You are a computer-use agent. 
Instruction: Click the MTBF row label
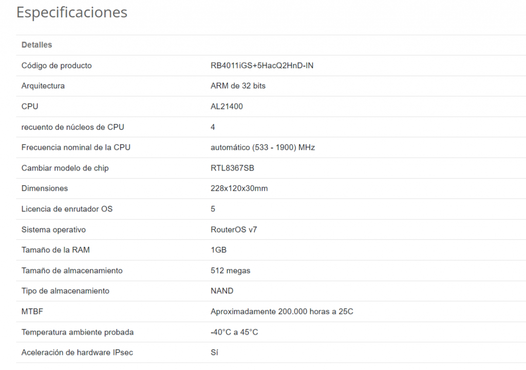(32, 312)
